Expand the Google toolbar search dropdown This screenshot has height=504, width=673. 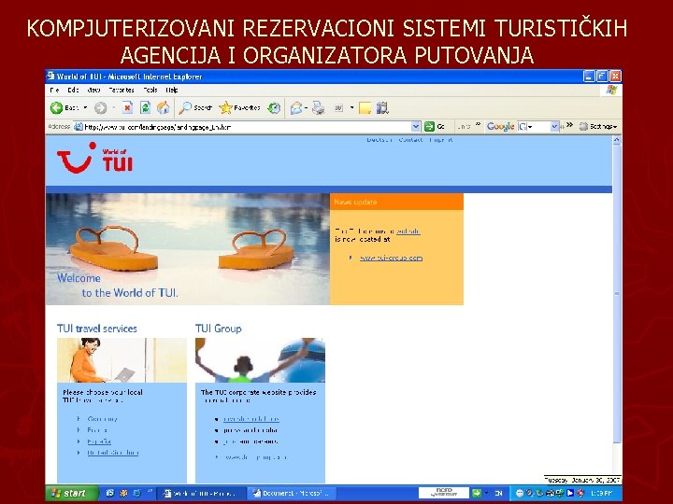point(554,126)
